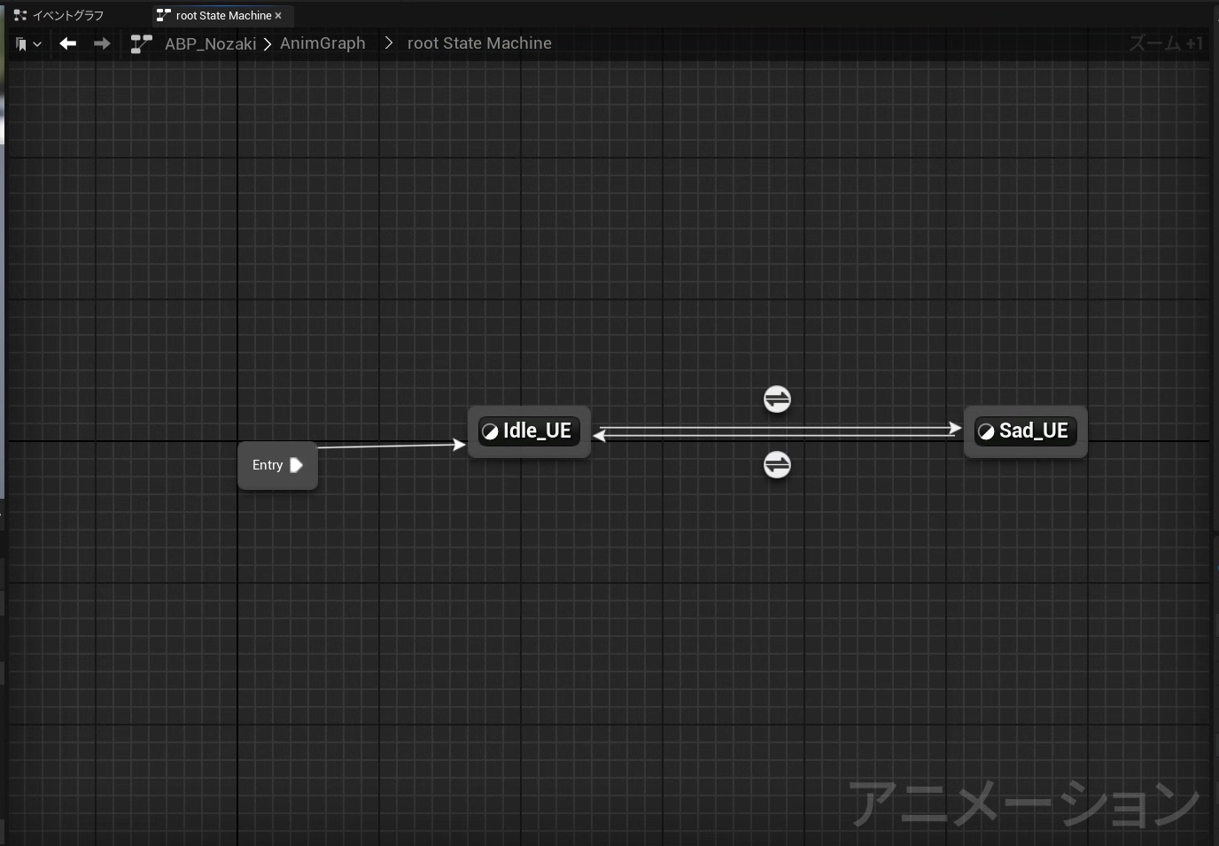Click root State Machine breadcrumb label
Image resolution: width=1219 pixels, height=846 pixels.
click(x=479, y=43)
